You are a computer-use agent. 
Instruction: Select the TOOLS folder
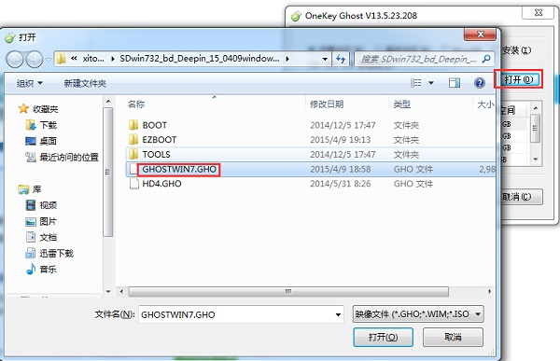[x=156, y=154]
